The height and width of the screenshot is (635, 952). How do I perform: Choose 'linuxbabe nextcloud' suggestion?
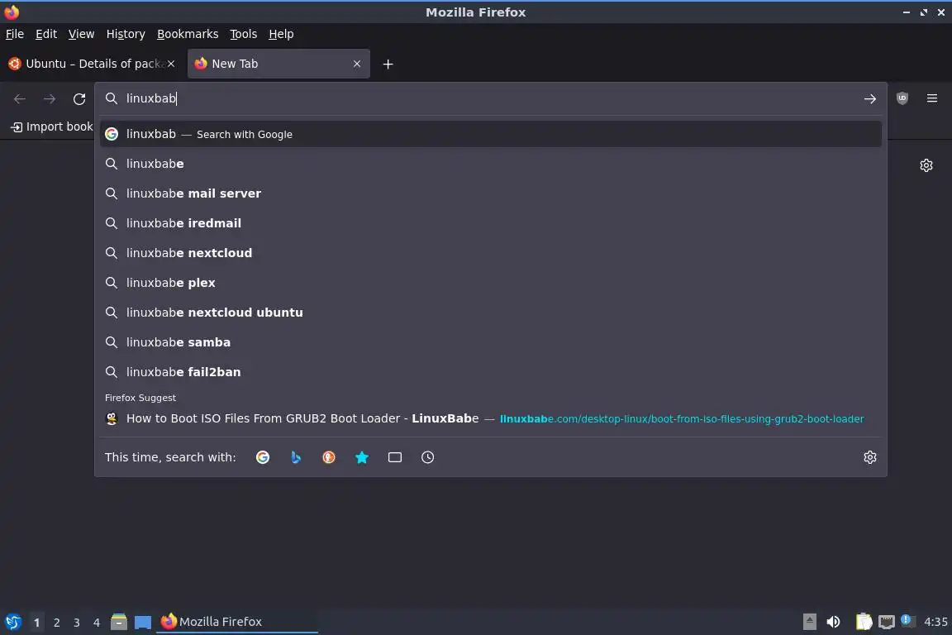(x=491, y=253)
